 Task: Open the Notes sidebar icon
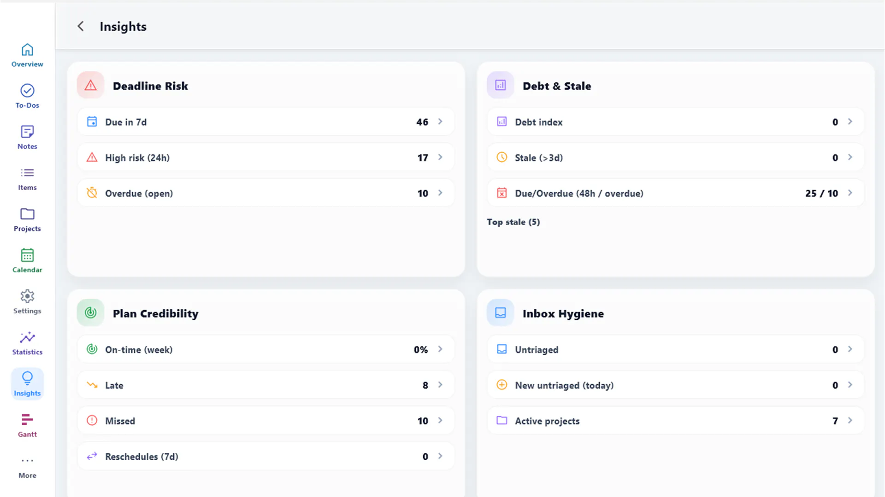coord(27,132)
